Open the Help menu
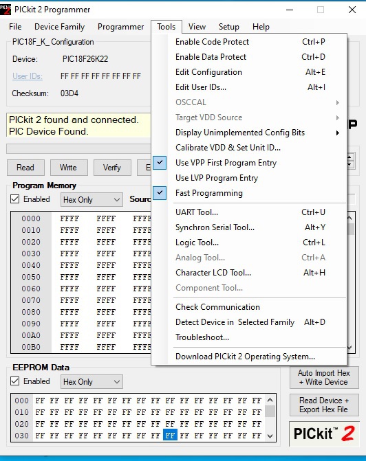 pos(261,27)
